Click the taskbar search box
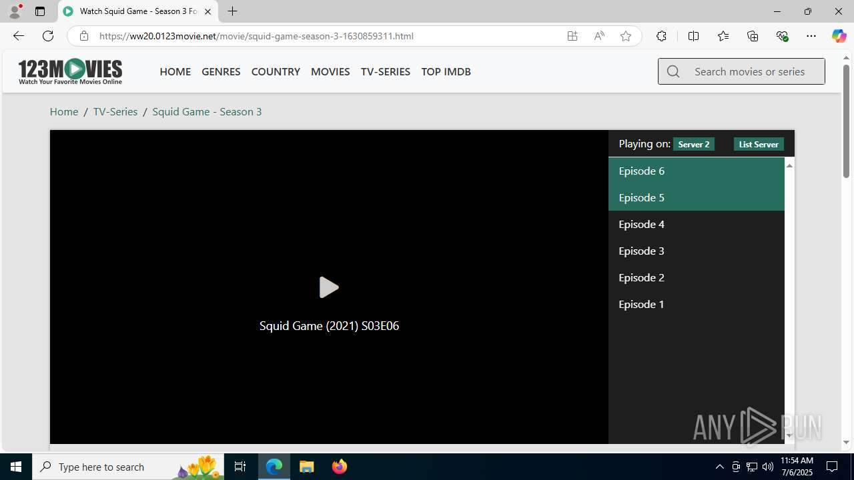The height and width of the screenshot is (480, 854). click(127, 467)
